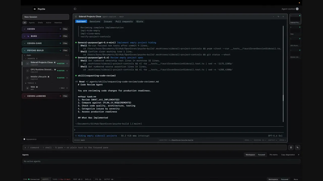Screen dimensions: 323x181
Task: Expand the COVEN-LANDING project group
Action: tap(24, 96)
